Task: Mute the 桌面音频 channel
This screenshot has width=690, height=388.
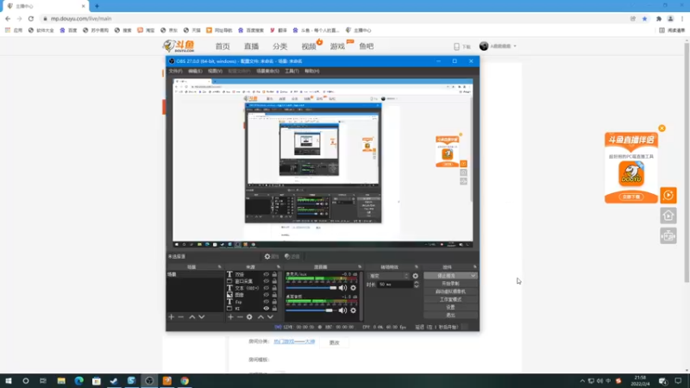Action: pyautogui.click(x=342, y=310)
